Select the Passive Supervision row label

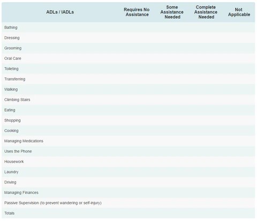coord(53,203)
